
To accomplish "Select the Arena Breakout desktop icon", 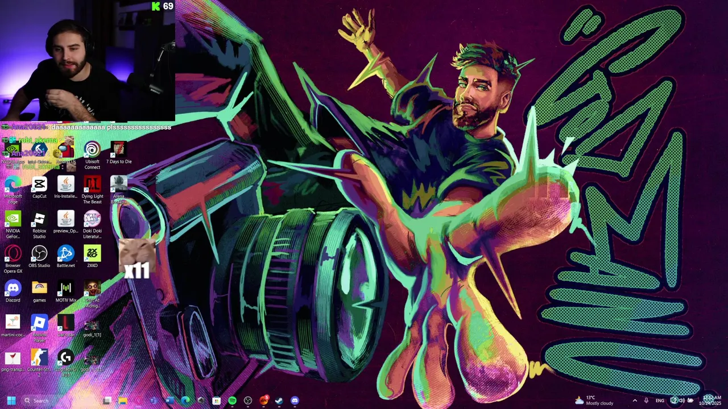I will click(x=118, y=190).
